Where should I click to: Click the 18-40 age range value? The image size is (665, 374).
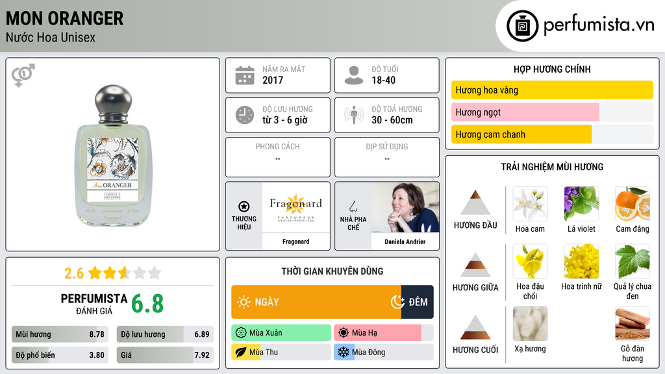(x=383, y=80)
